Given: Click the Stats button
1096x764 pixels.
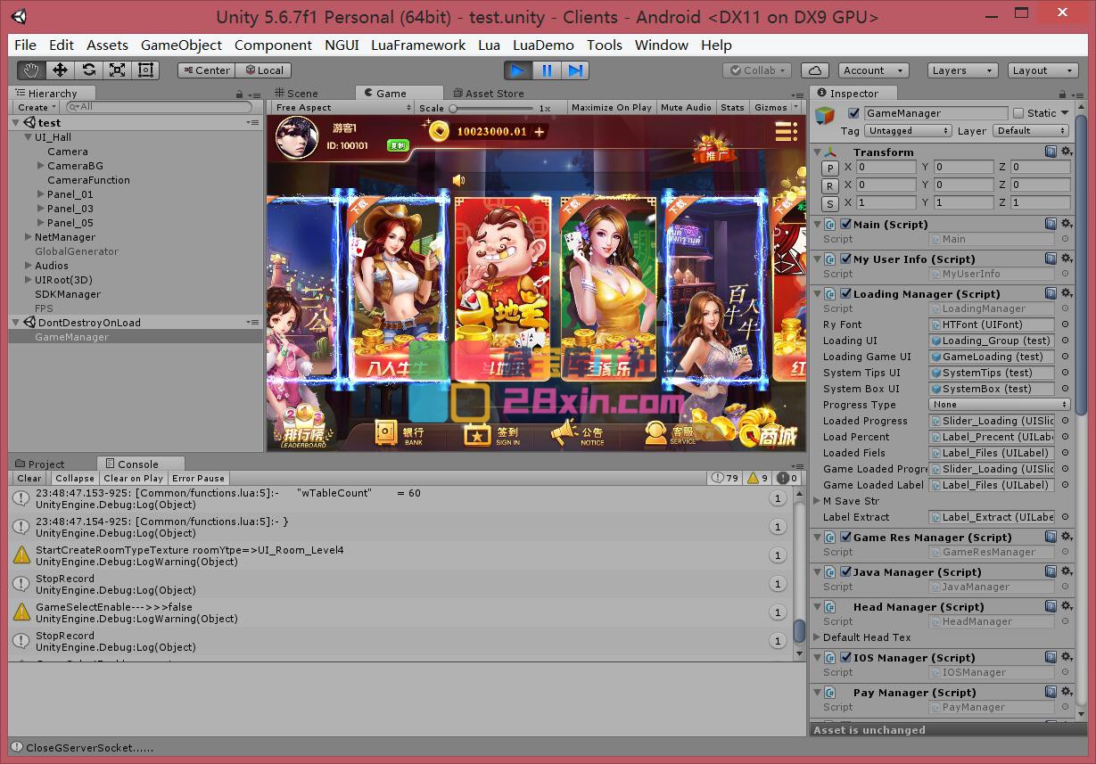Looking at the screenshot, I should (x=732, y=108).
